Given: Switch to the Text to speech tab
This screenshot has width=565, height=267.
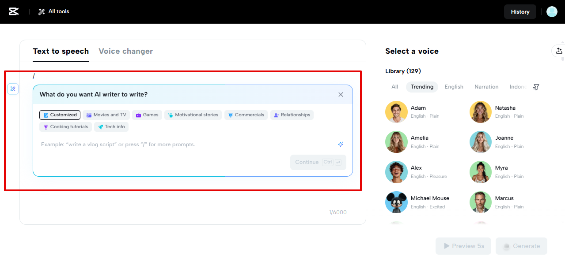Looking at the screenshot, I should (x=61, y=51).
